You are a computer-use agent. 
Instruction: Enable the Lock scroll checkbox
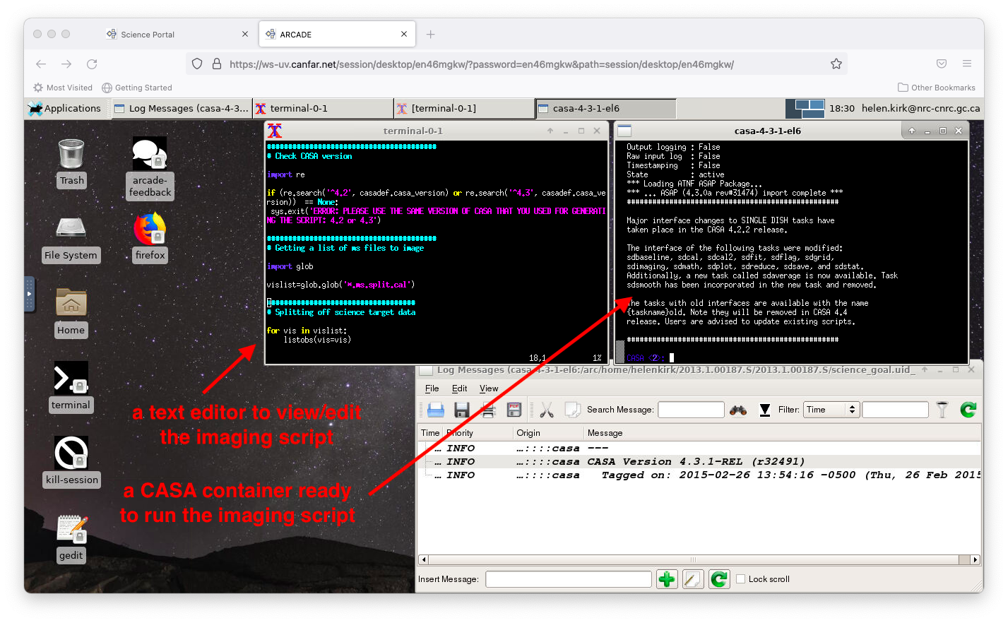(741, 579)
